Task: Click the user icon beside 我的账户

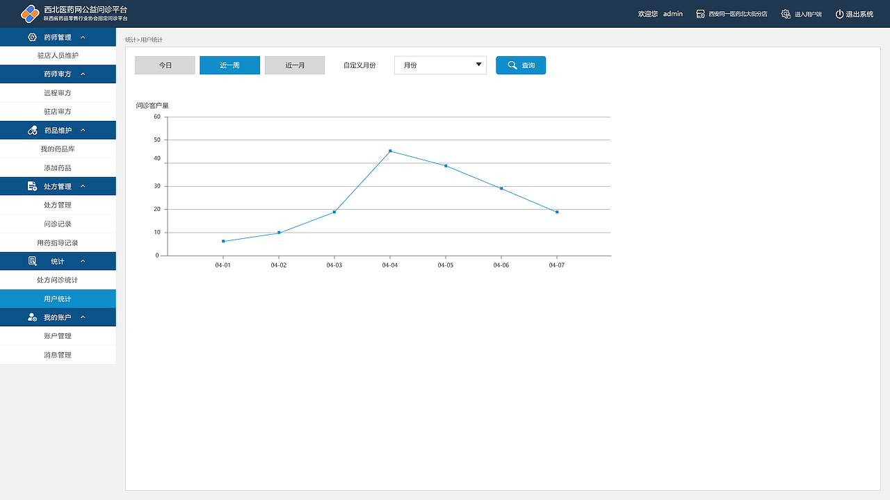Action: (32, 317)
